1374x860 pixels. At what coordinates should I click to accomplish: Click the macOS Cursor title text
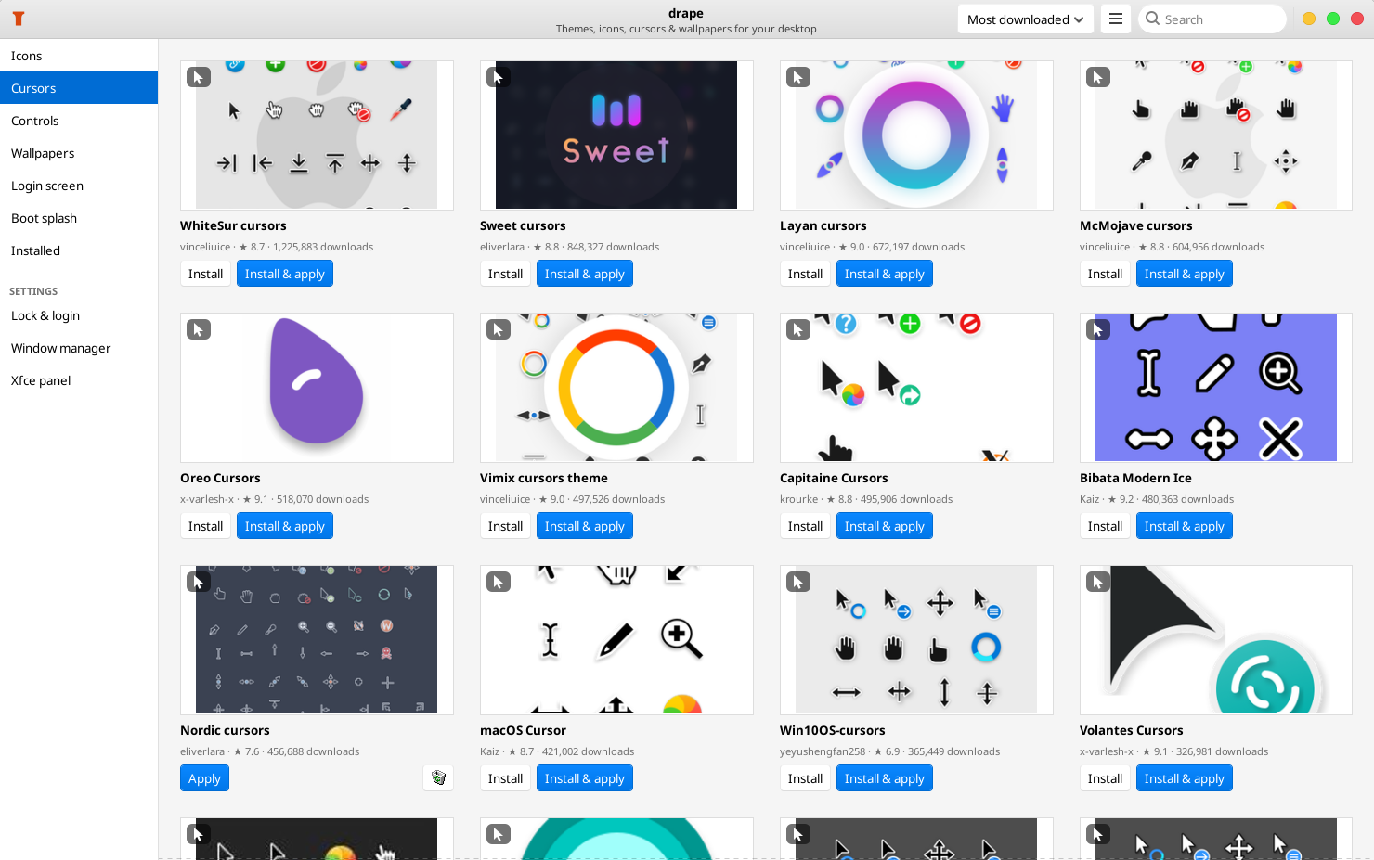(523, 730)
